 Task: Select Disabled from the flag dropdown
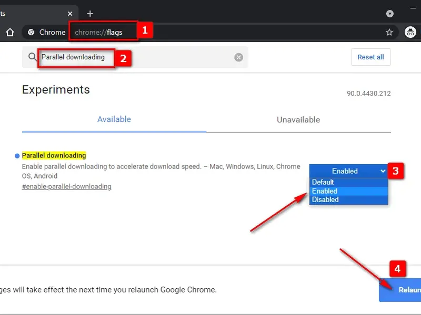pyautogui.click(x=325, y=199)
